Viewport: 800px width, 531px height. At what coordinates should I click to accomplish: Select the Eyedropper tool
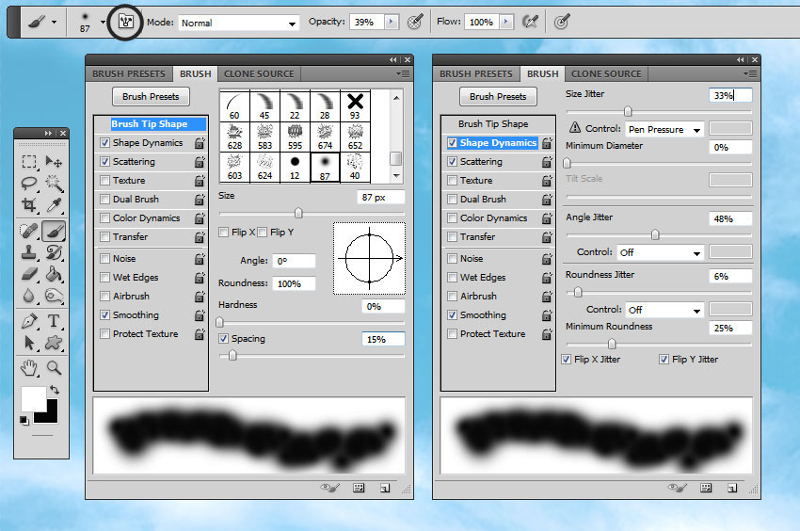click(x=54, y=204)
